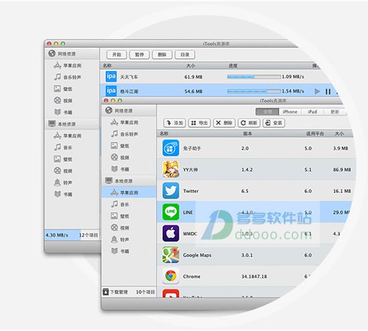This screenshot has width=368, height=331.
Task: Select the Chrome app icon
Action: (171, 276)
